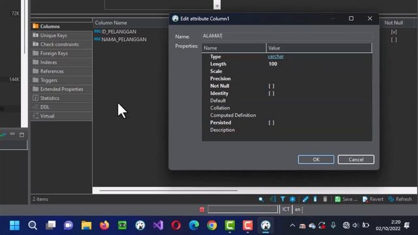Open Visual Studio from taskbar
The image size is (418, 235).
tap(158, 225)
